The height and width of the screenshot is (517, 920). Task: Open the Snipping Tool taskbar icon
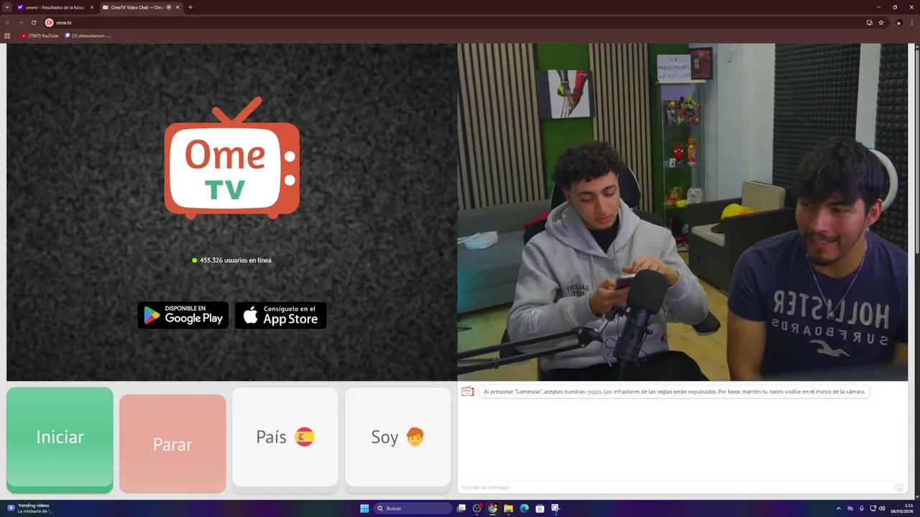[x=556, y=508]
